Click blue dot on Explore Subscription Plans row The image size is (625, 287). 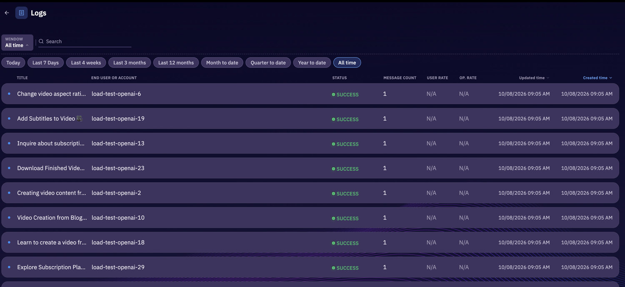pyautogui.click(x=9, y=267)
